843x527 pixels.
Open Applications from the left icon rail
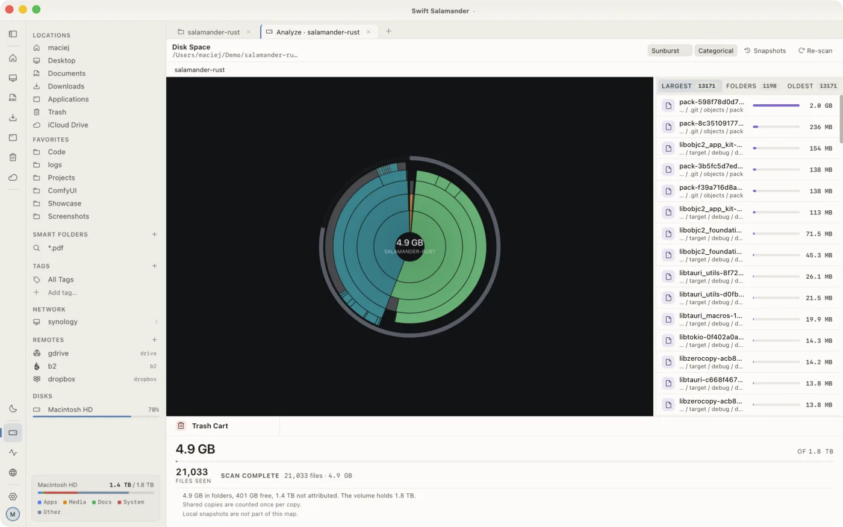(13, 137)
